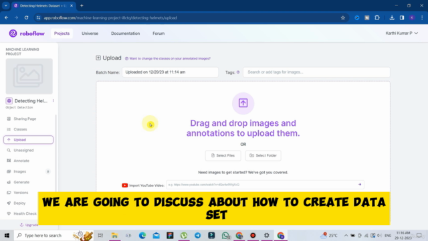Open the browser extensions puzzle icon
Screen dimensions: 428x241
click(x=377, y=17)
